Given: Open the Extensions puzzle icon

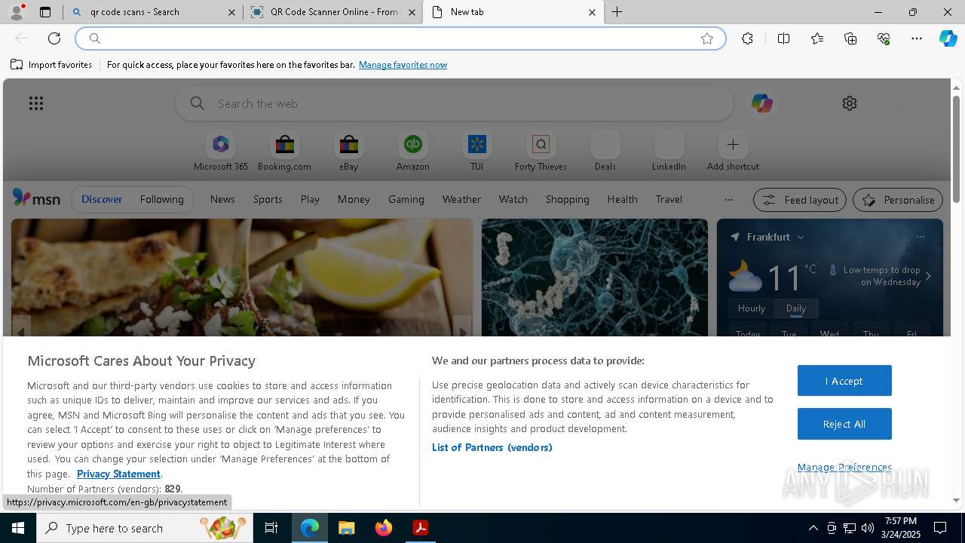Looking at the screenshot, I should [x=747, y=38].
